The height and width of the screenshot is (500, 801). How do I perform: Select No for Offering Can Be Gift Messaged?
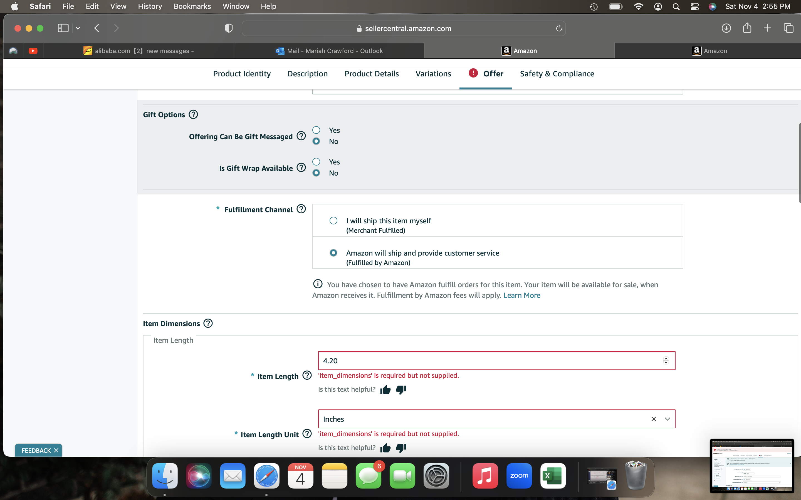(316, 141)
